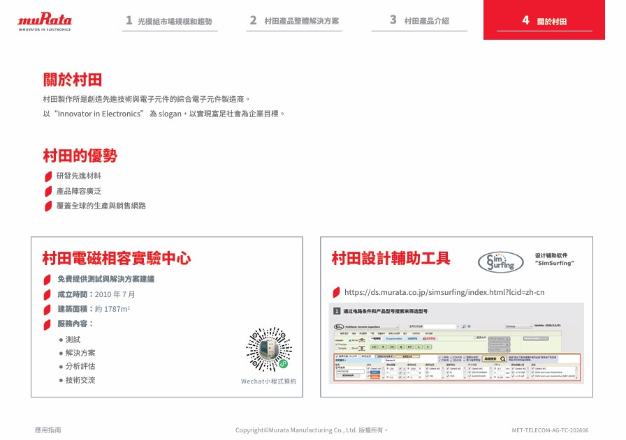Screen dimensions: 626x440
Task: Click the Murata logo
Action: pyautogui.click(x=44, y=22)
